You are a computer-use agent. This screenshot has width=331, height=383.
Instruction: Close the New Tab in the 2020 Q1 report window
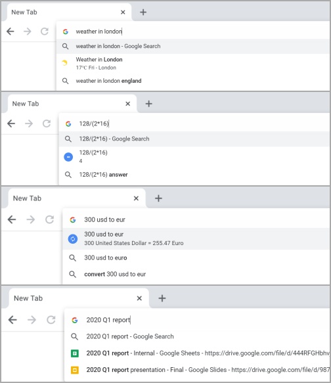pos(139,298)
